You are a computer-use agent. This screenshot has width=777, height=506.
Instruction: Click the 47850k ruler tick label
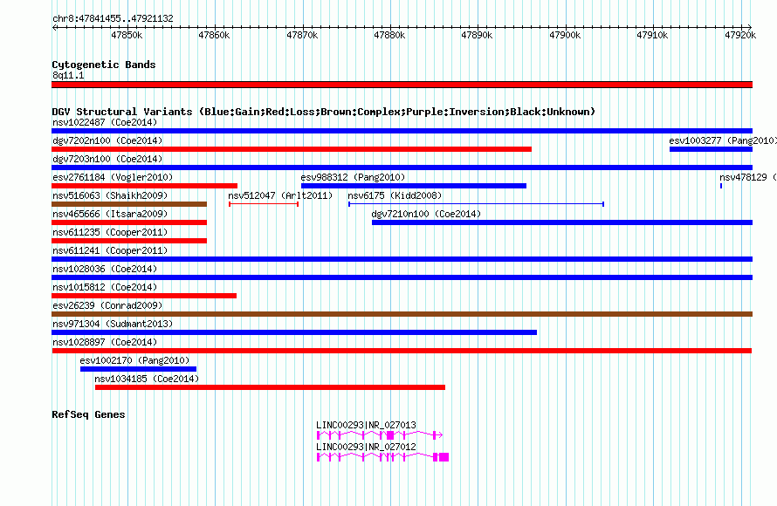127,36
